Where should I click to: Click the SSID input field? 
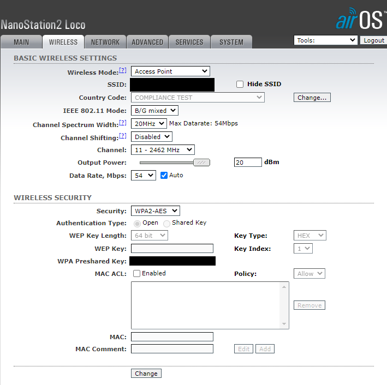click(172, 85)
